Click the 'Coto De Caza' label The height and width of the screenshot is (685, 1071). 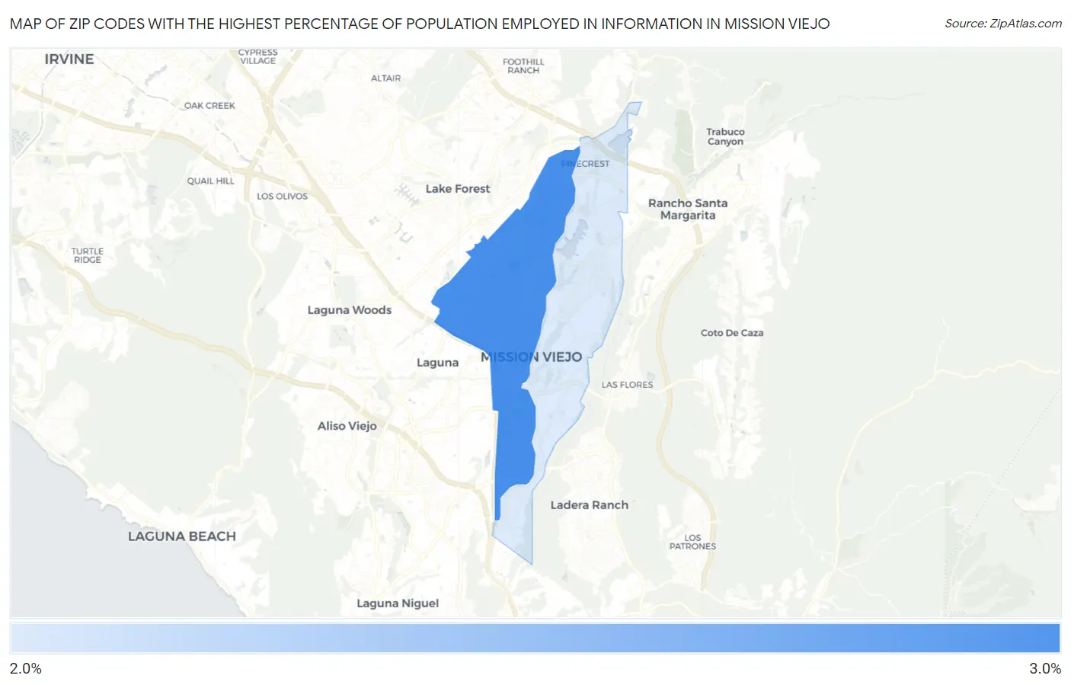pos(732,332)
